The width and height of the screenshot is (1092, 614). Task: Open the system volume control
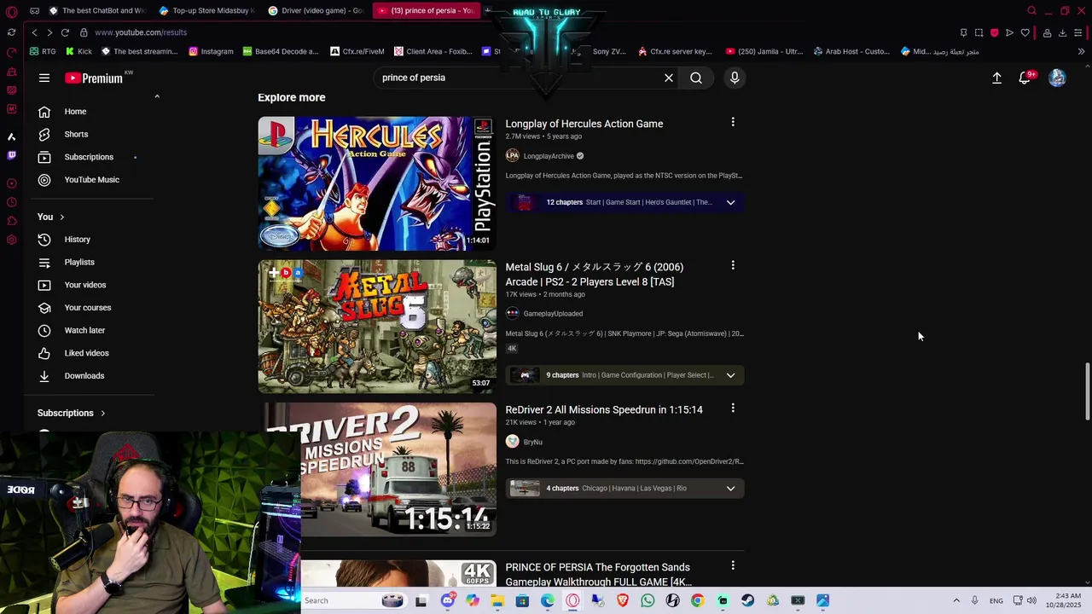coord(1031,600)
